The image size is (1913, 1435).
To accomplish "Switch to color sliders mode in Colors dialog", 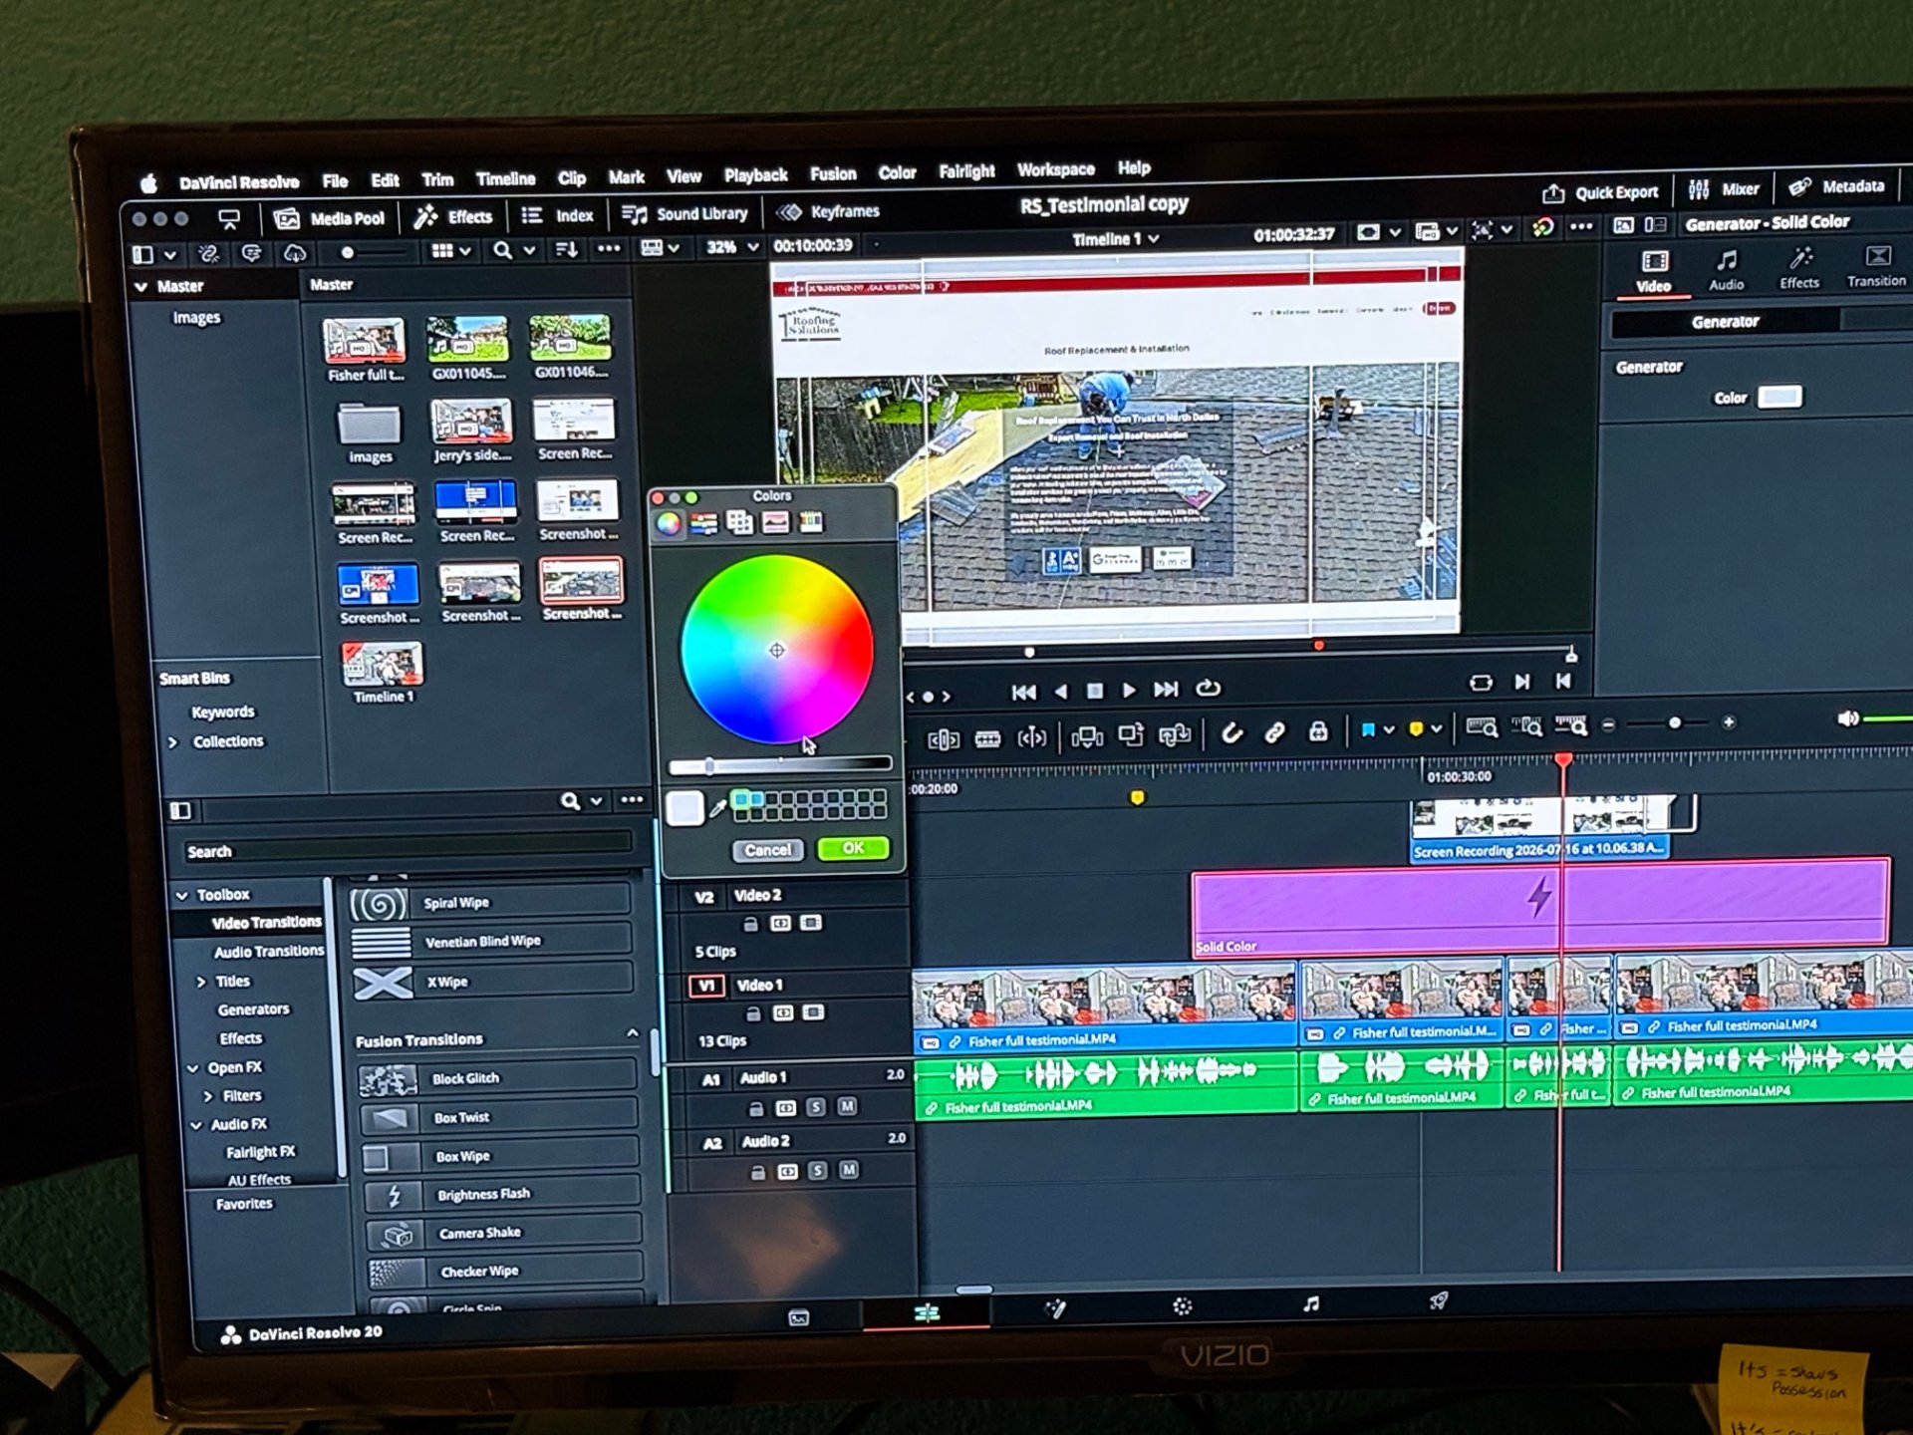I will pyautogui.click(x=704, y=523).
